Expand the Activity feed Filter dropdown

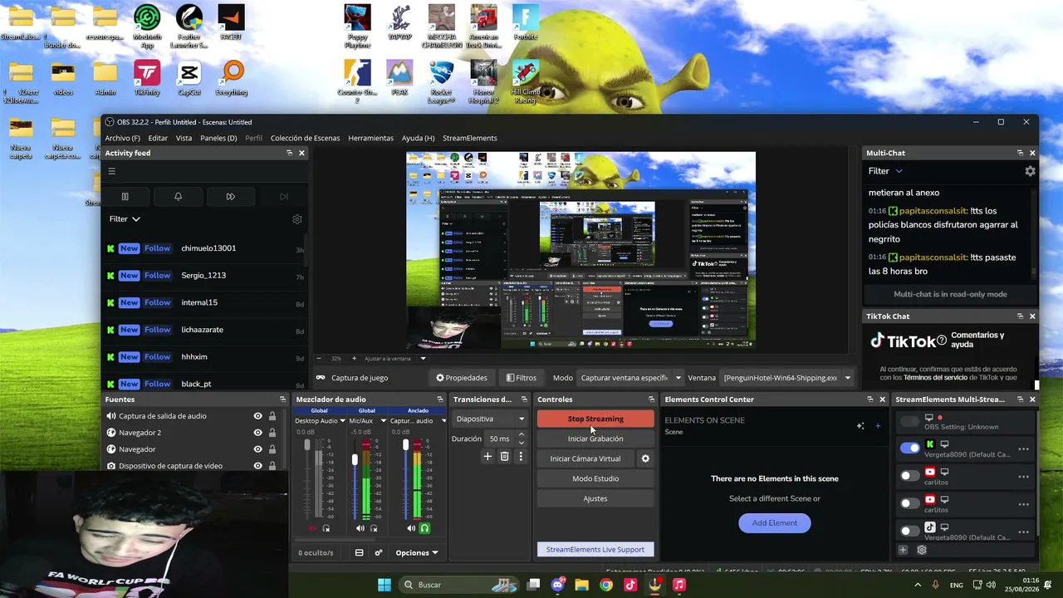125,219
